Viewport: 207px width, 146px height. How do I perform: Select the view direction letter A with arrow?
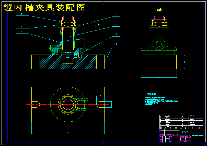click(x=97, y=25)
